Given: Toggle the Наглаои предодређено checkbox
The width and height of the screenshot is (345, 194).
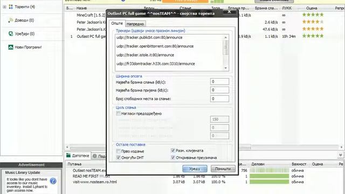Looking at the screenshot, I should (119, 114).
